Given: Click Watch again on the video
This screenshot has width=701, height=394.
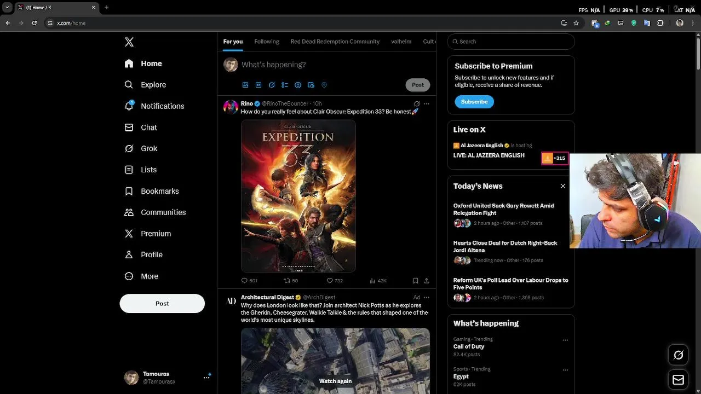Looking at the screenshot, I should (335, 381).
